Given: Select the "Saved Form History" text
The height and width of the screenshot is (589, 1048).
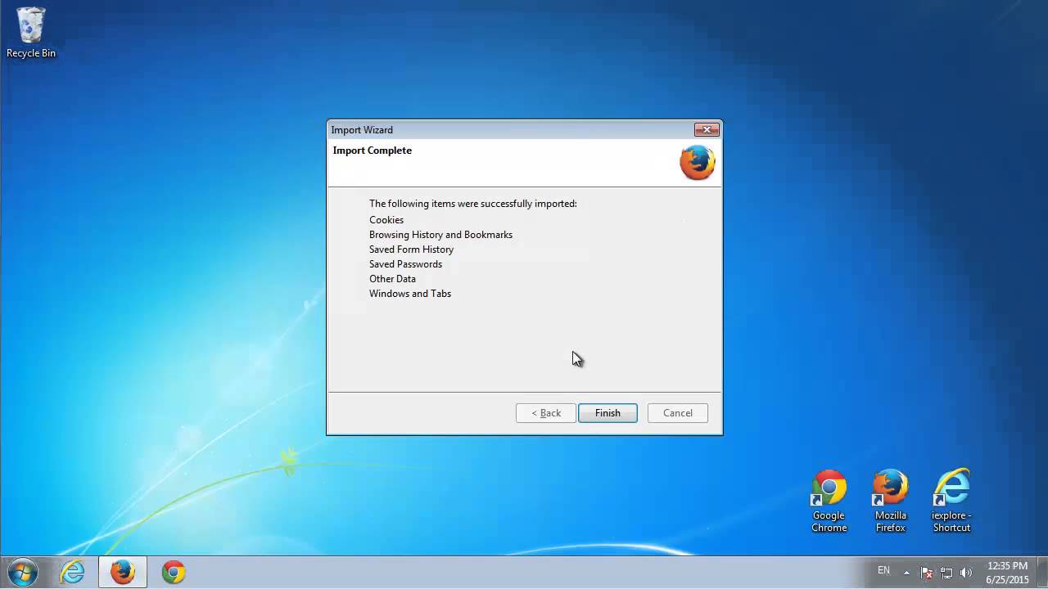Looking at the screenshot, I should 411,250.
